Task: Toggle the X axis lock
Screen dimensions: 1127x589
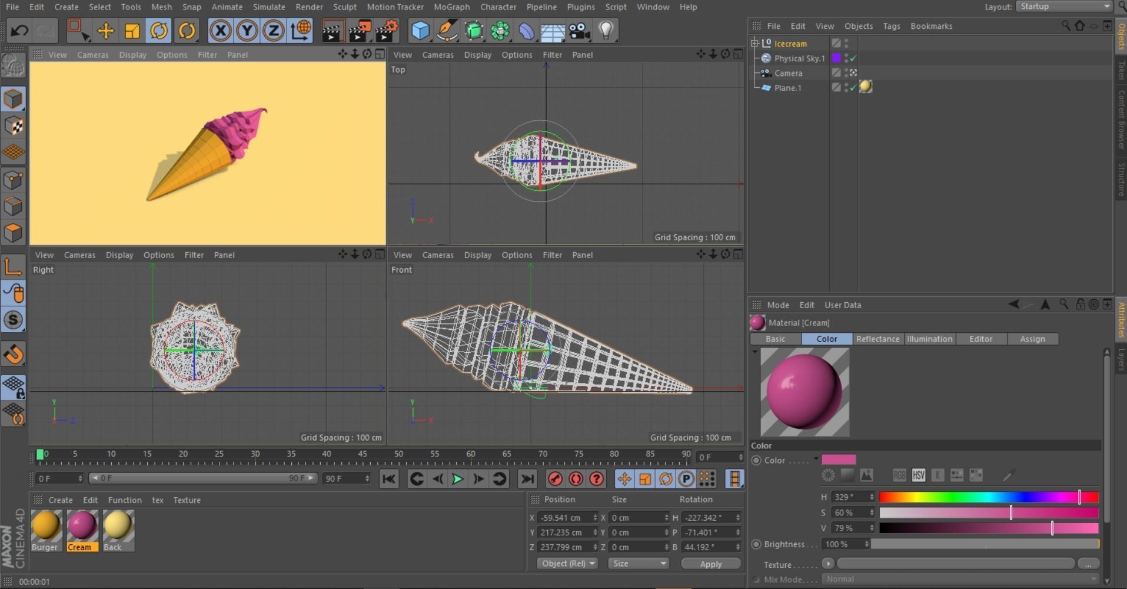Action: pyautogui.click(x=220, y=30)
